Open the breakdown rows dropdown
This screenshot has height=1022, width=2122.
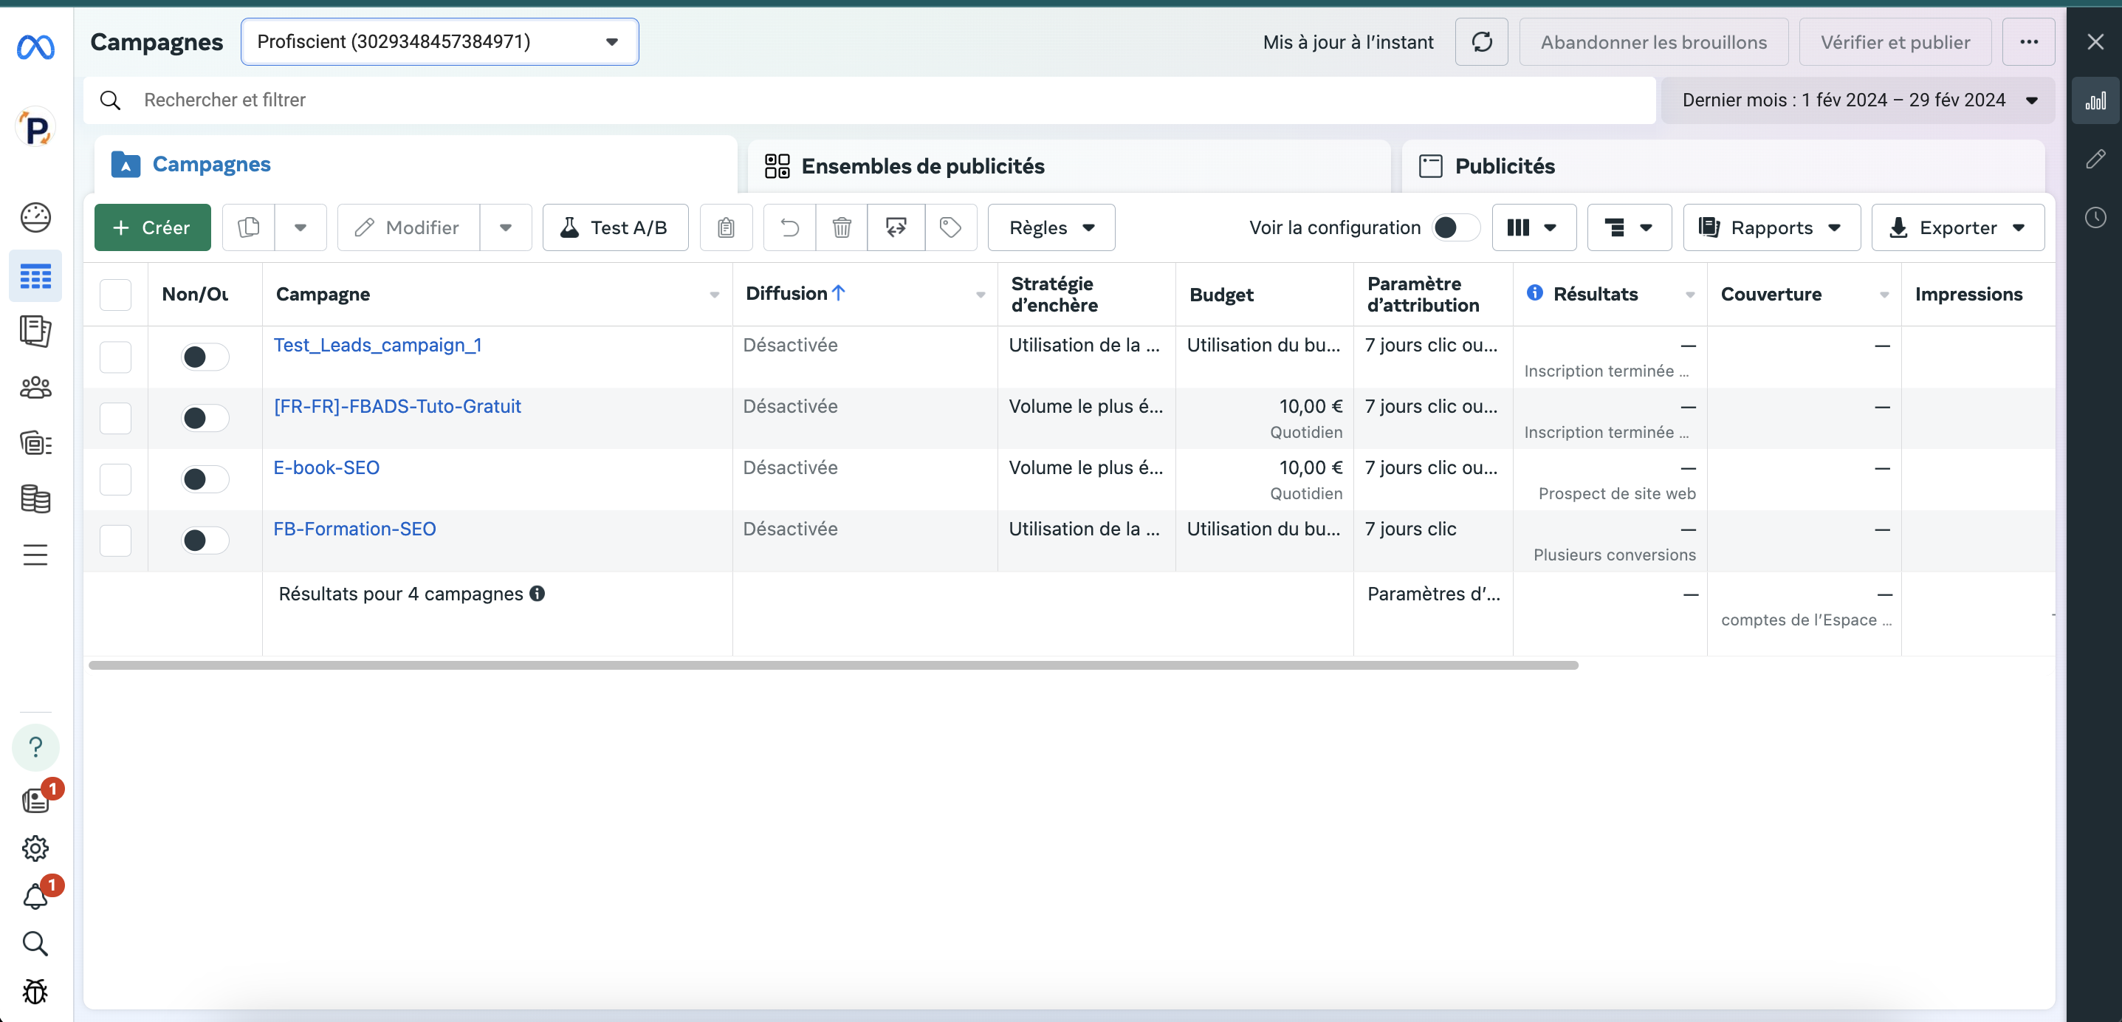(x=1630, y=227)
